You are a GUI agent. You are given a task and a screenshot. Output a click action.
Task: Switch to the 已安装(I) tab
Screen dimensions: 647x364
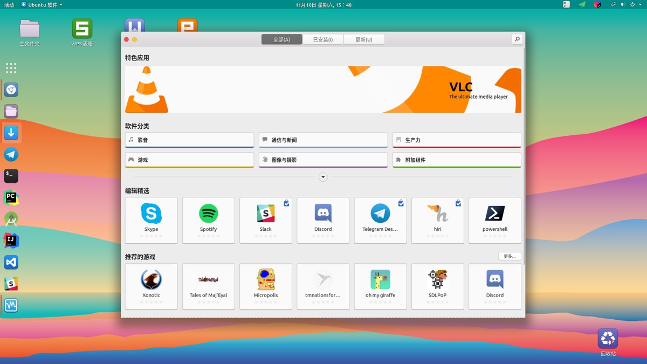[x=322, y=39]
